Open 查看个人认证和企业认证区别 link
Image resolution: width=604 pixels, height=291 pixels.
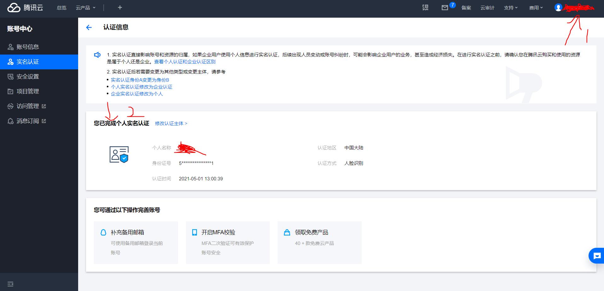pyautogui.click(x=185, y=62)
